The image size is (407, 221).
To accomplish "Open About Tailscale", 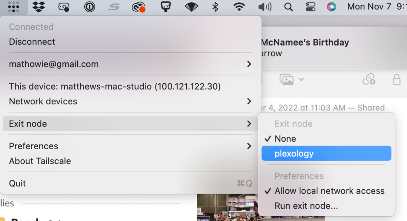I will pyautogui.click(x=130, y=161).
